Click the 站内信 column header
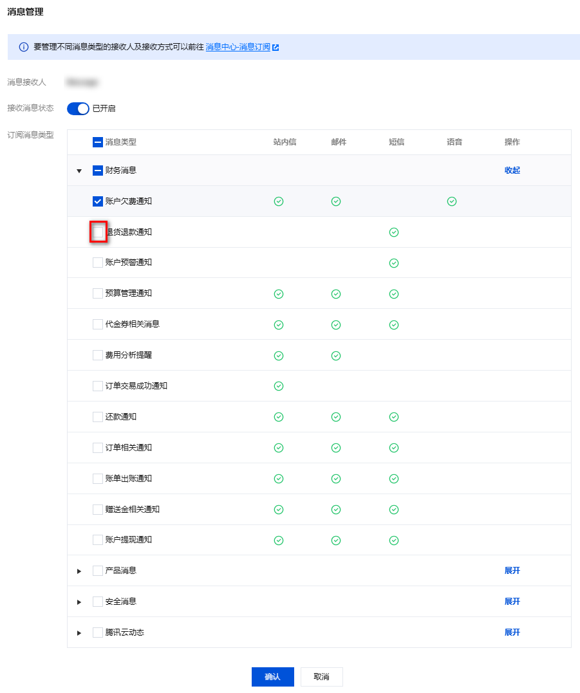The image size is (580, 693). click(x=285, y=142)
